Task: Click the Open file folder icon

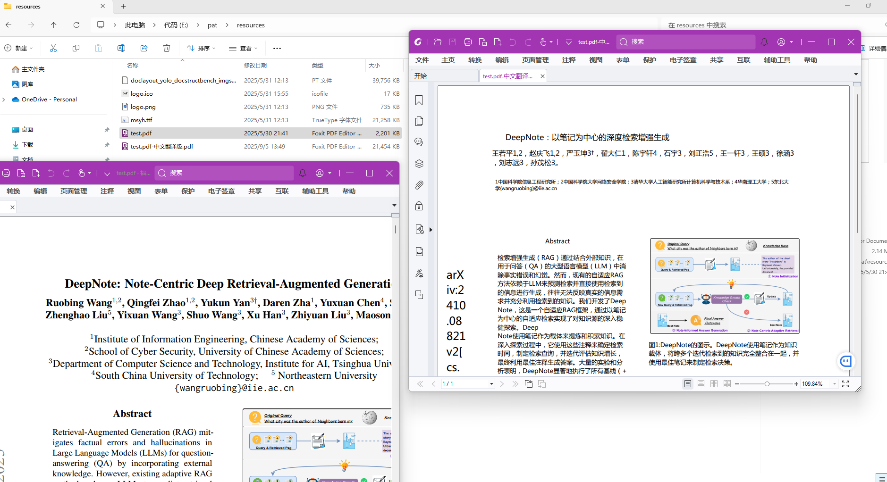Action: [438, 42]
